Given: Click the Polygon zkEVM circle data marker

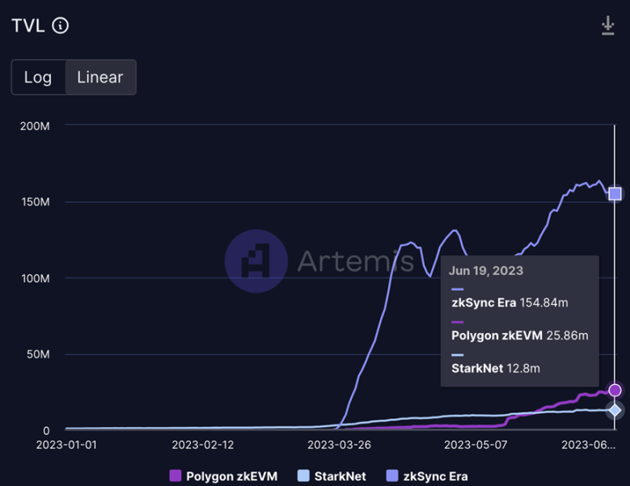Looking at the screenshot, I should tap(615, 391).
